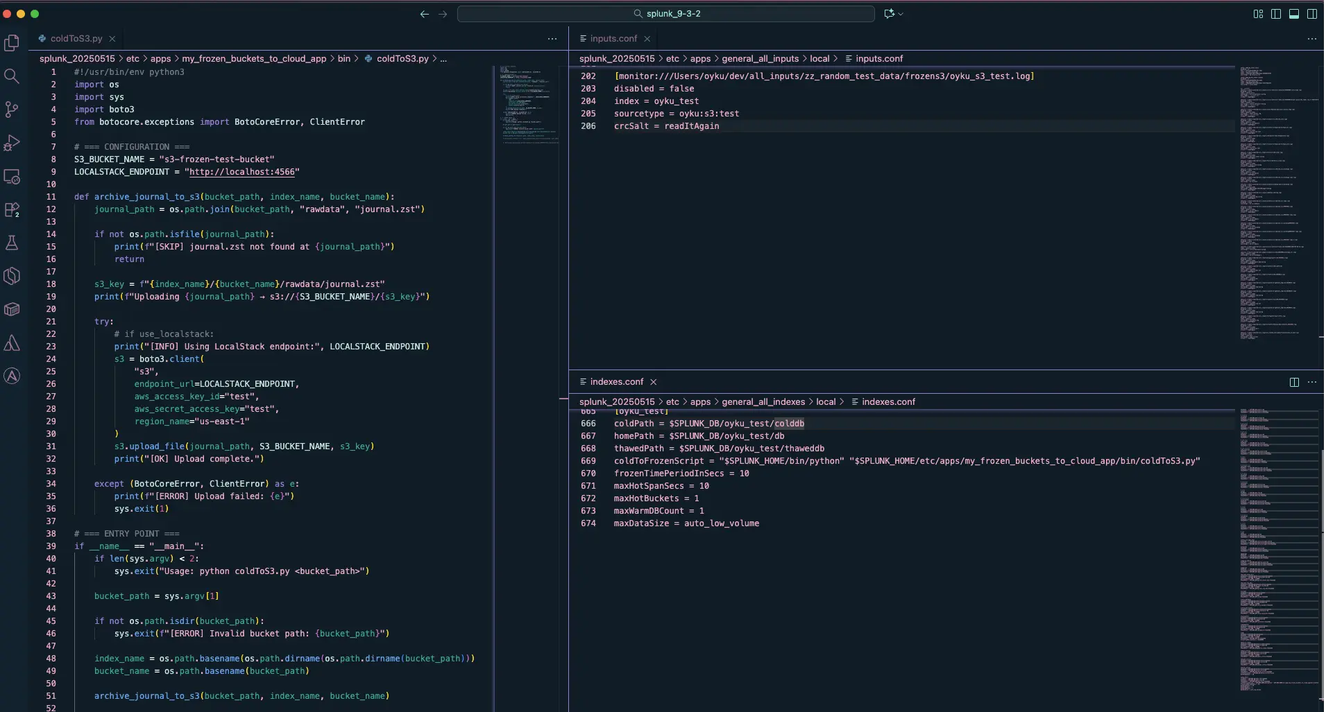This screenshot has width=1326, height=712.
Task: Open the Search view
Action: pos(12,76)
